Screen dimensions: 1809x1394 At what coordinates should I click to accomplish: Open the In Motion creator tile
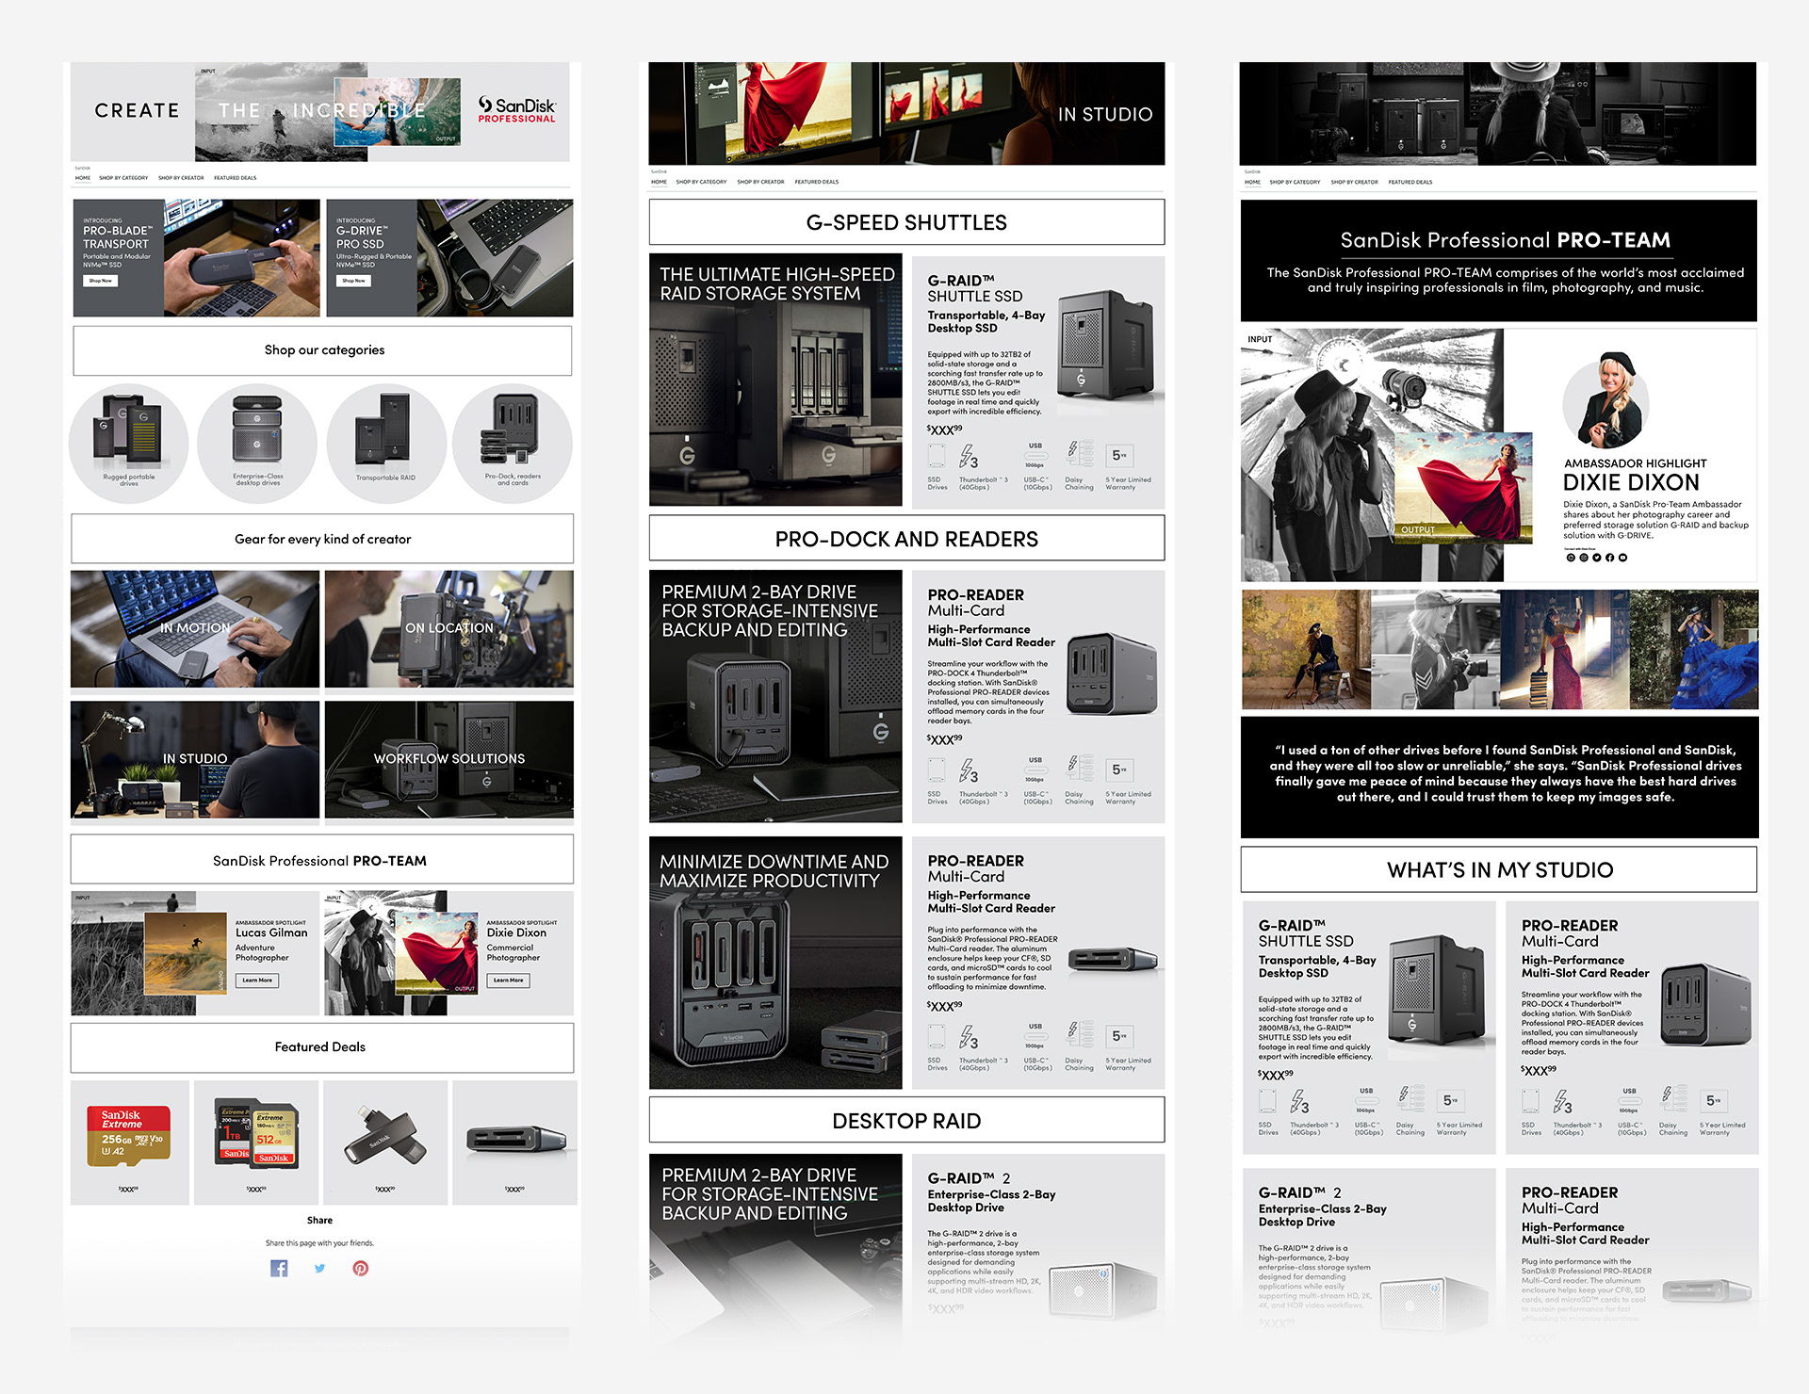click(195, 629)
